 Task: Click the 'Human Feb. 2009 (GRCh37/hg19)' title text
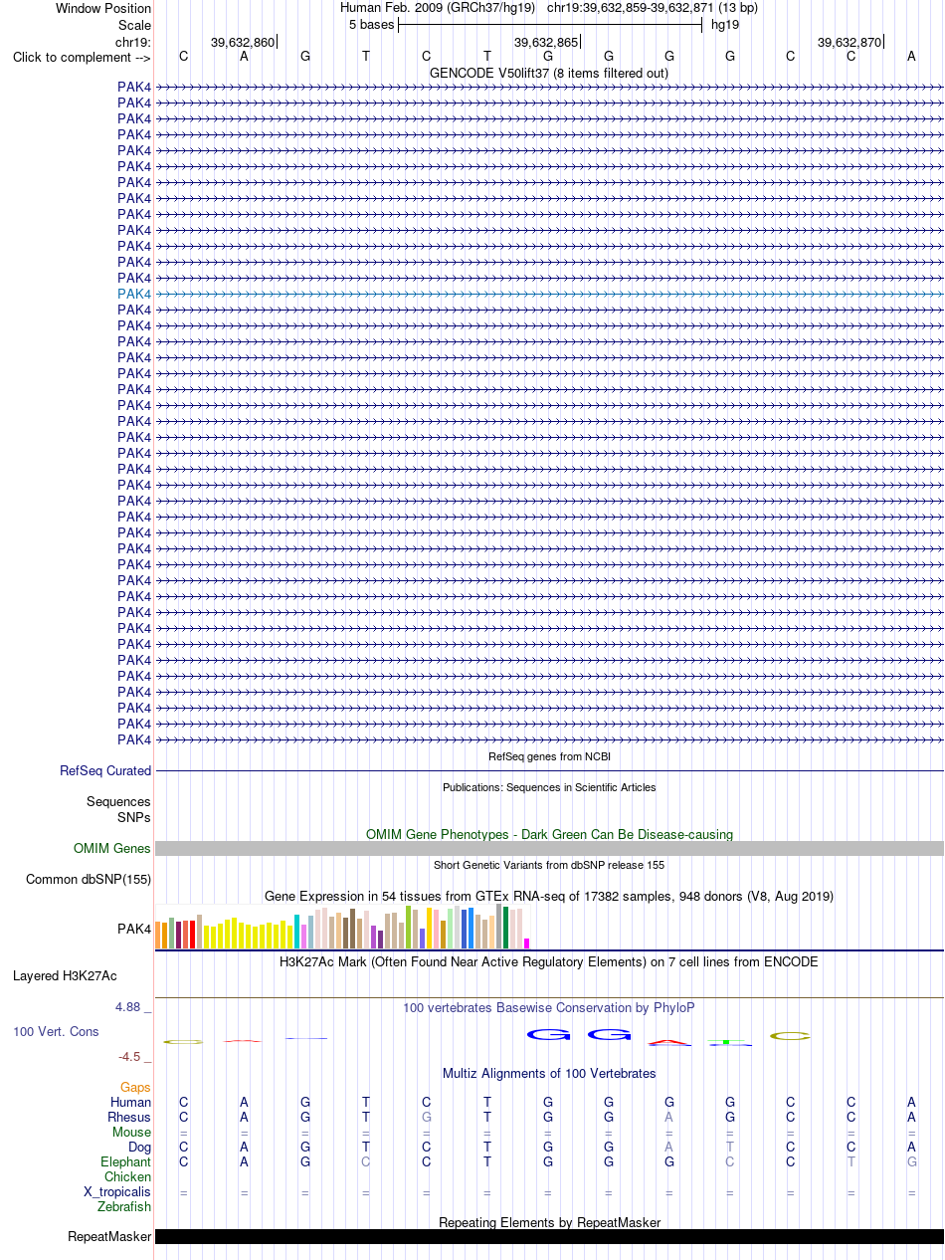coord(438,8)
